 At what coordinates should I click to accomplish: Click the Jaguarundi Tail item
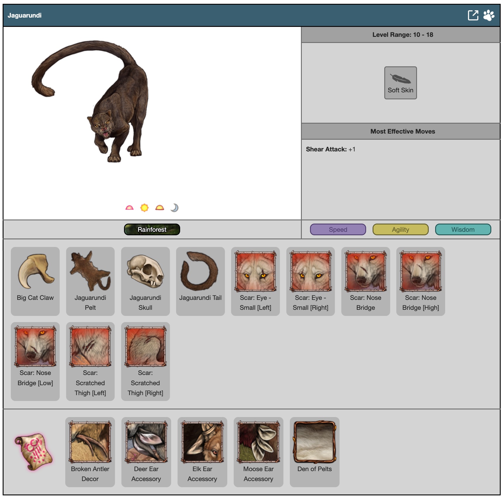(200, 281)
